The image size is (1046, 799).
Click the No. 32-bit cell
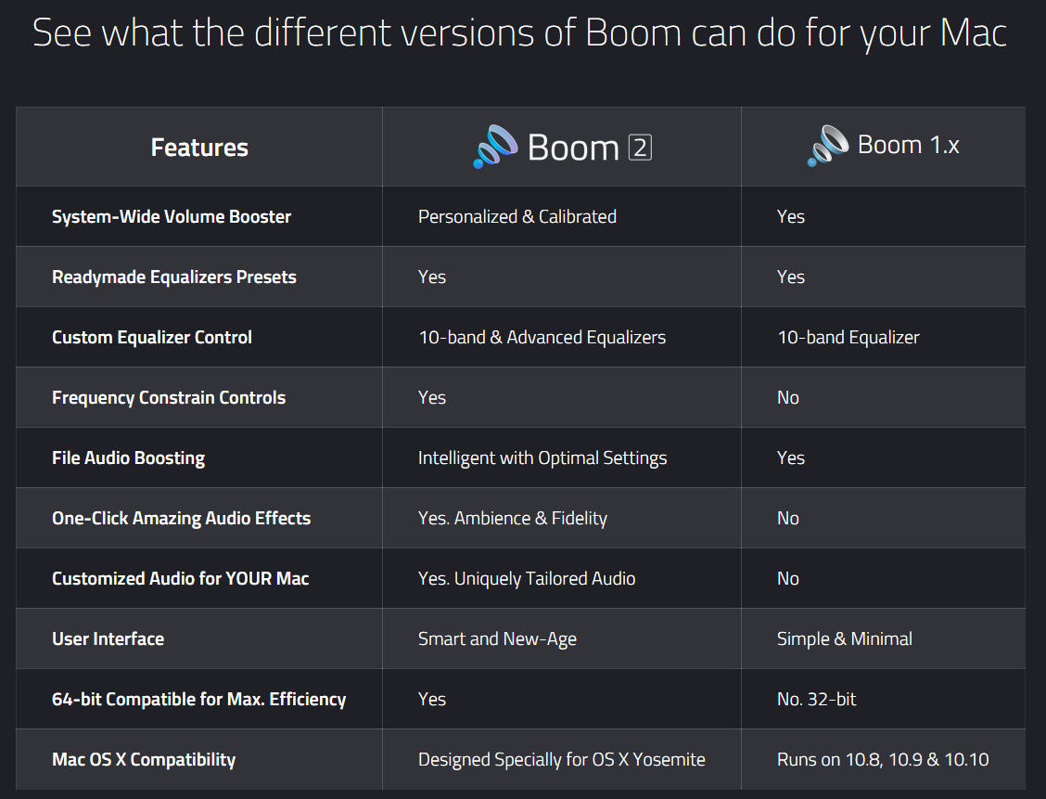(x=817, y=699)
